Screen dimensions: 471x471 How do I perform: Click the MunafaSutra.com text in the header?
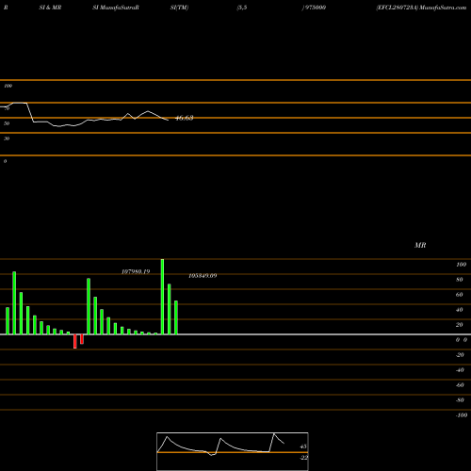pos(443,8)
